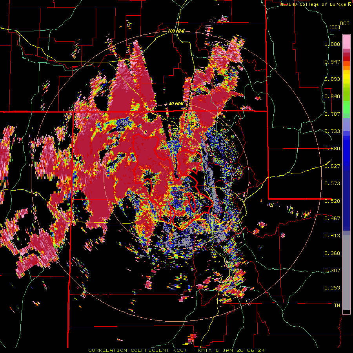The height and width of the screenshot is (353, 353).
Task: Click the 0.893 legend value
Action: click(x=332, y=79)
